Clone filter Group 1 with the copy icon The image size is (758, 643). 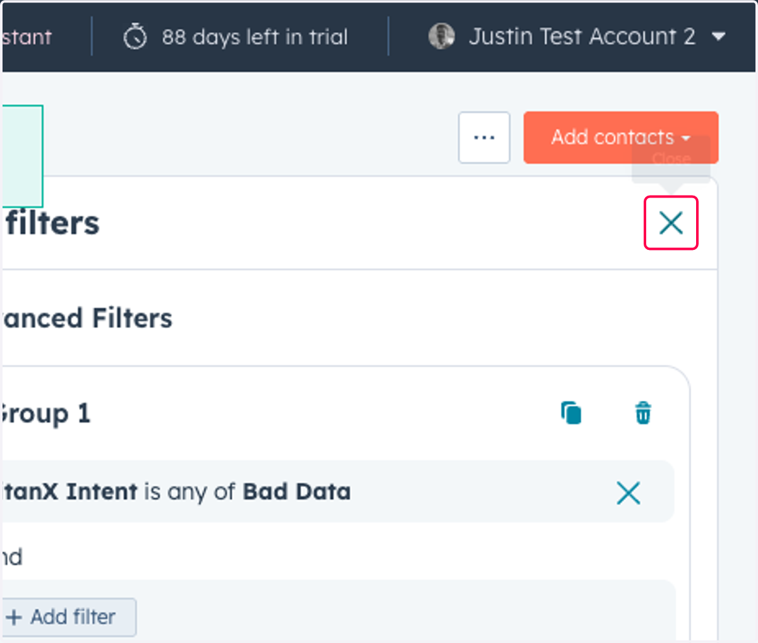(571, 413)
